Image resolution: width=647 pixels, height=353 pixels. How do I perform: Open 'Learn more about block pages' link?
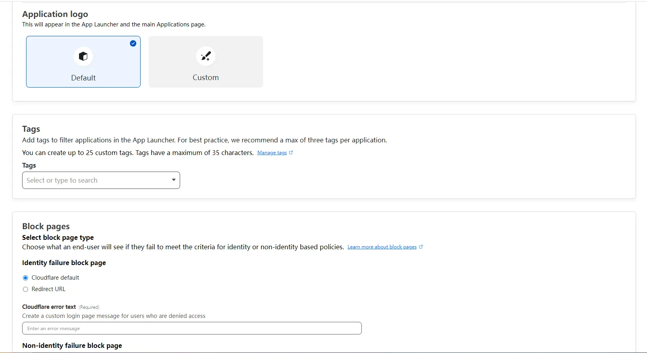(382, 247)
